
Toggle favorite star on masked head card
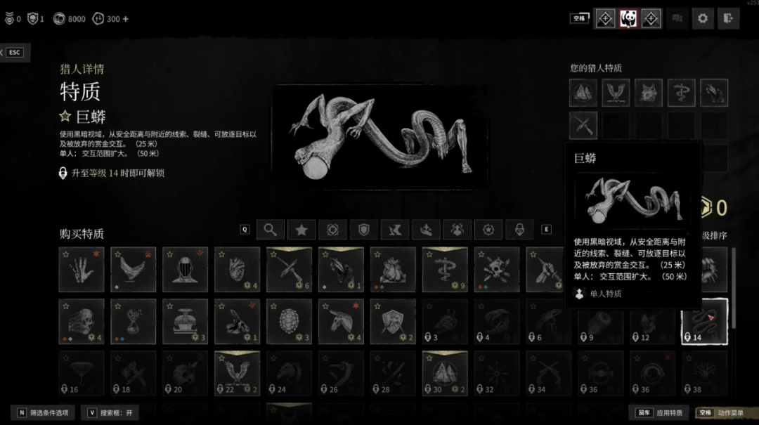click(x=169, y=254)
